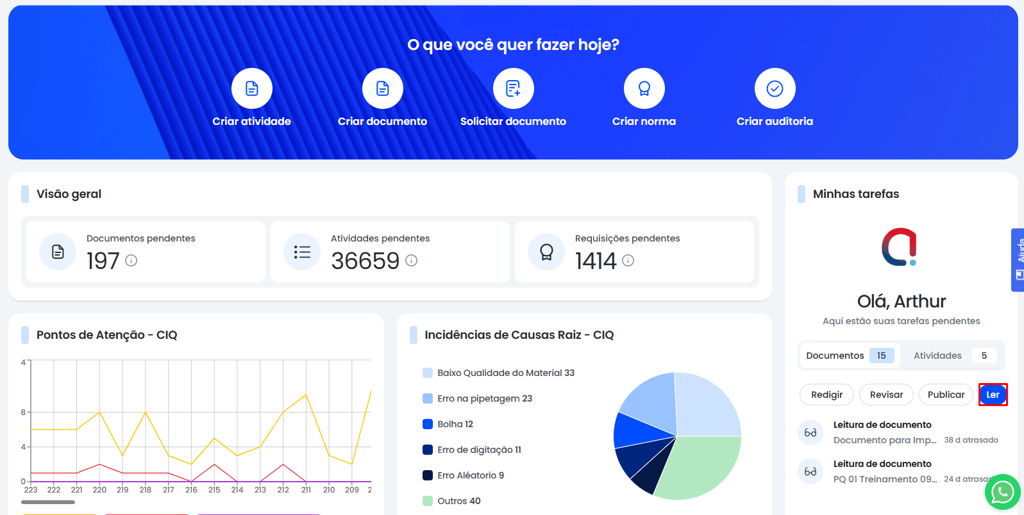Click the Criar atividade icon
This screenshot has width=1024, height=515.
click(x=251, y=88)
